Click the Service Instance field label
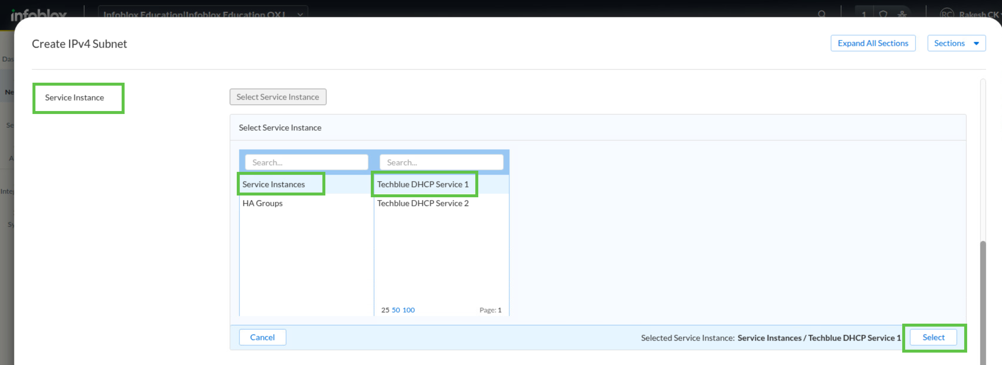This screenshot has height=365, width=1002. tap(74, 98)
